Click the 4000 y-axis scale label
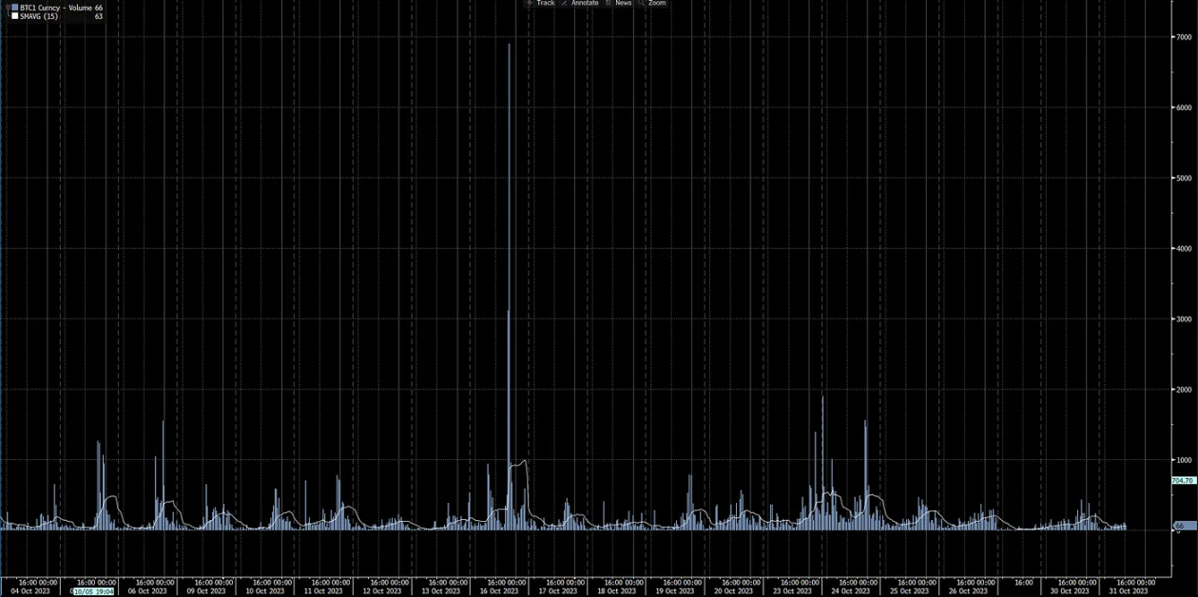1198x597 pixels. point(1184,249)
